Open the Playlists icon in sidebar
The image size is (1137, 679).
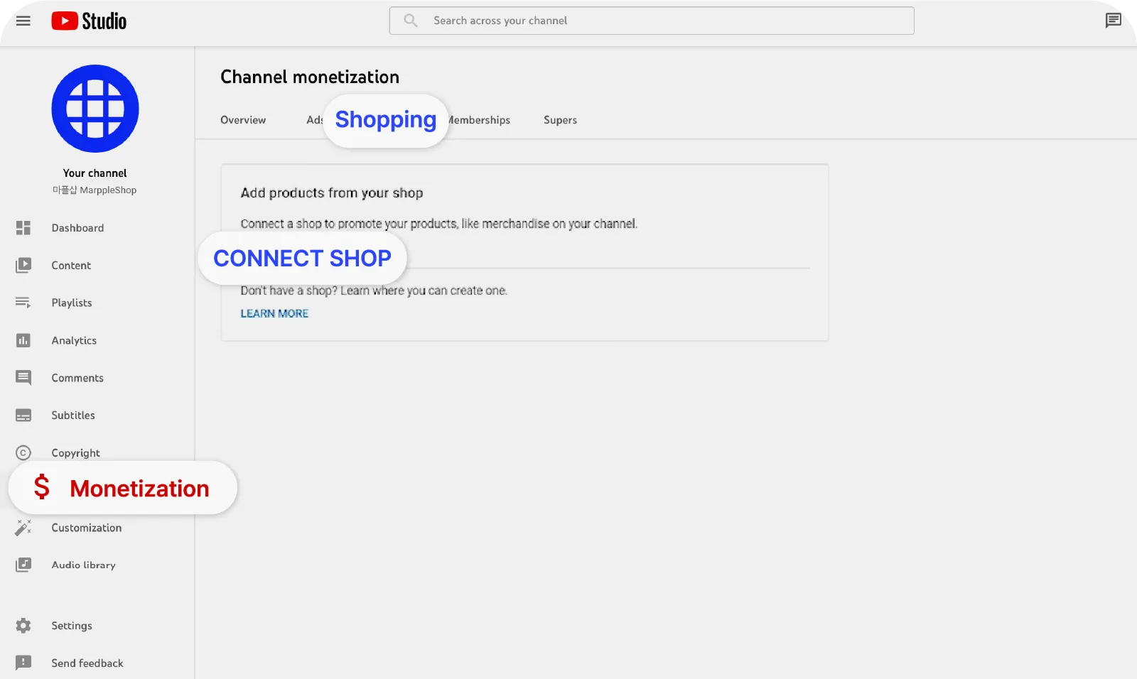point(23,303)
